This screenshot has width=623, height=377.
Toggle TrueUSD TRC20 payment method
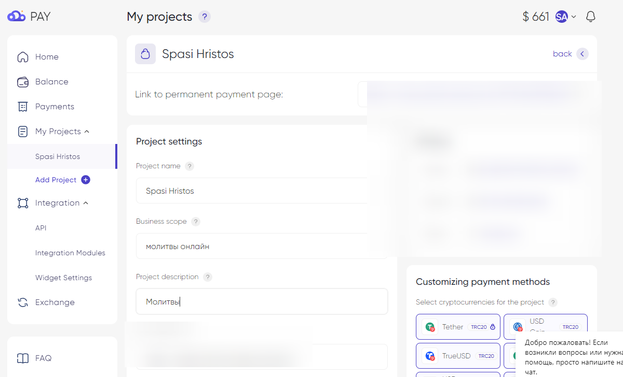click(457, 356)
